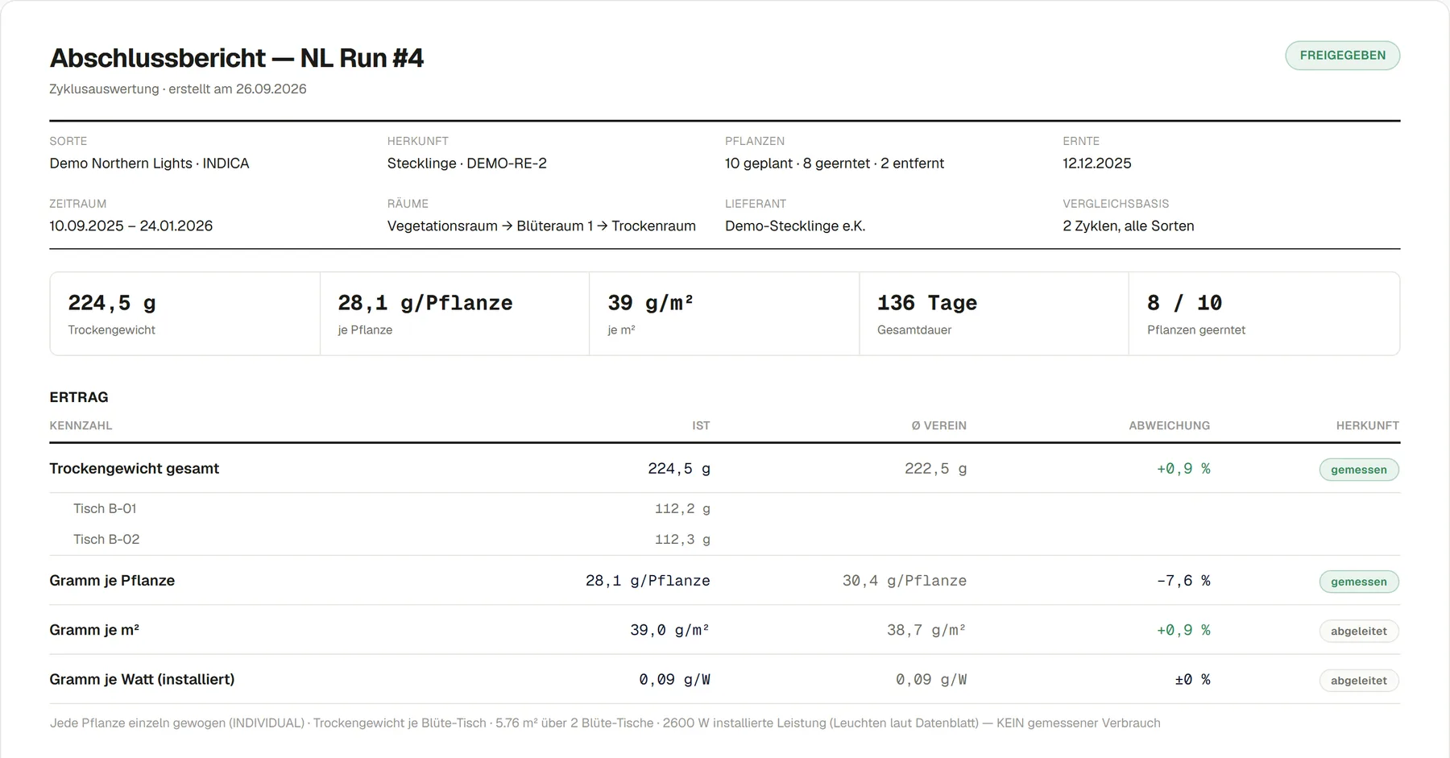
Task: Click the "Gramm je m²" row label
Action: 94,629
